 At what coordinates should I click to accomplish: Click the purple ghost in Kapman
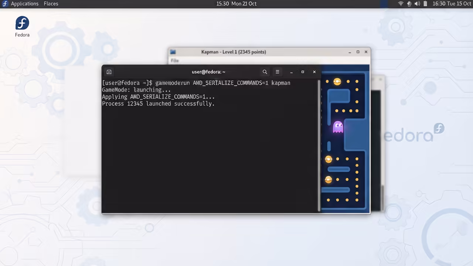(x=338, y=127)
